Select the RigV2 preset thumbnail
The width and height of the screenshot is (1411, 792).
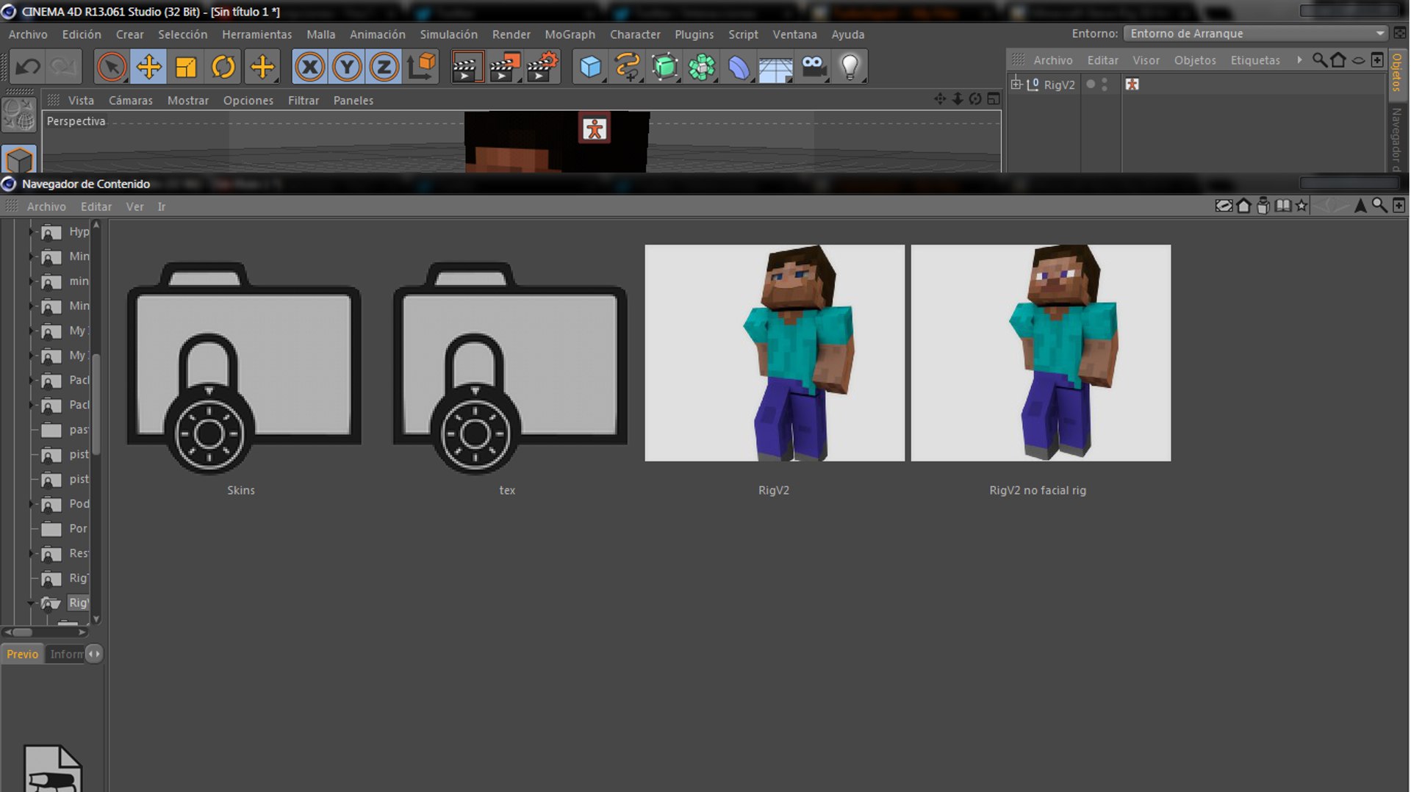775,353
